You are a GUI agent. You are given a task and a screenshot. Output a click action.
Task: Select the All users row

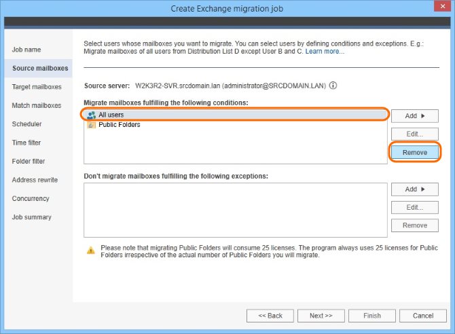tap(234, 115)
